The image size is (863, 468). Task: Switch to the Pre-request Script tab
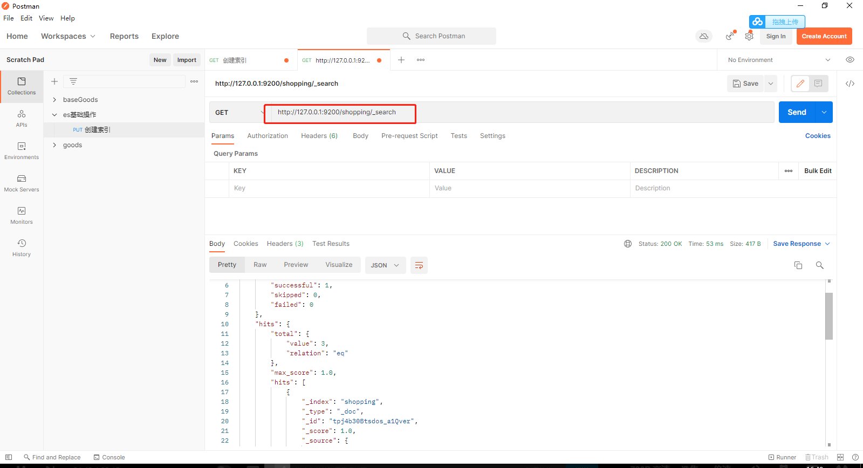click(409, 136)
